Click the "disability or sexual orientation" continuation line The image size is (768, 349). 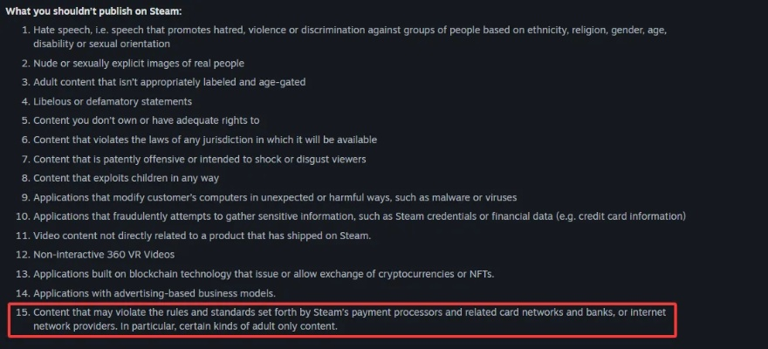(102, 44)
